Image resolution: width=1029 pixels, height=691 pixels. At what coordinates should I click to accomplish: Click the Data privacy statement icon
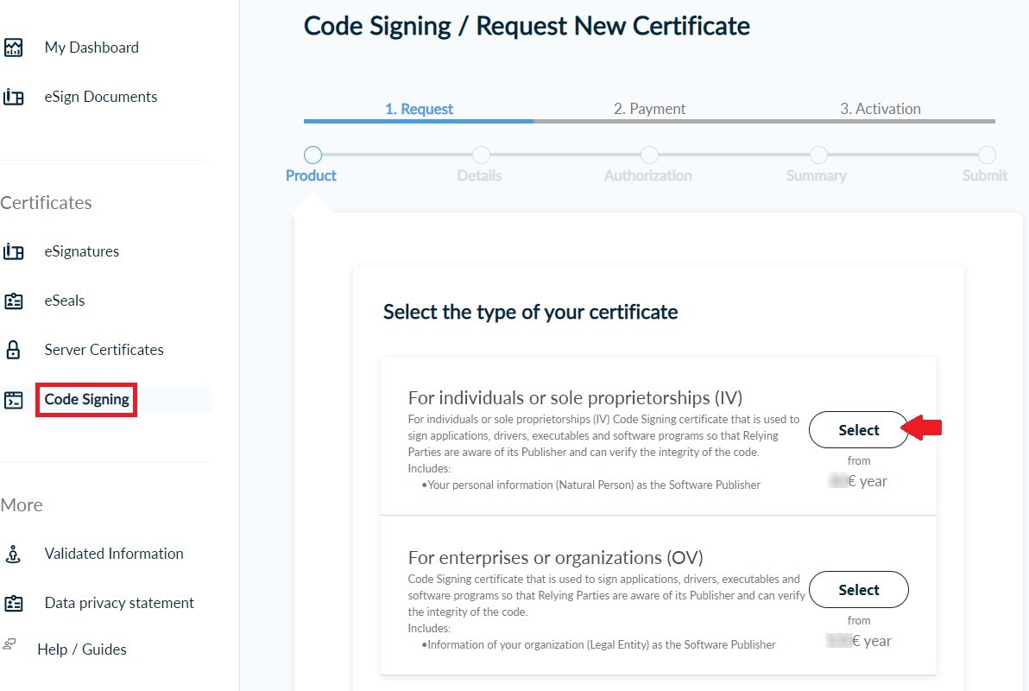click(x=13, y=603)
